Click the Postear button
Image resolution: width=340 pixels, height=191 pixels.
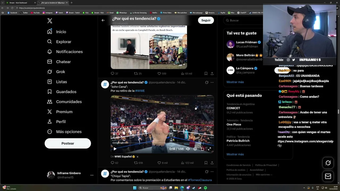tap(68, 143)
